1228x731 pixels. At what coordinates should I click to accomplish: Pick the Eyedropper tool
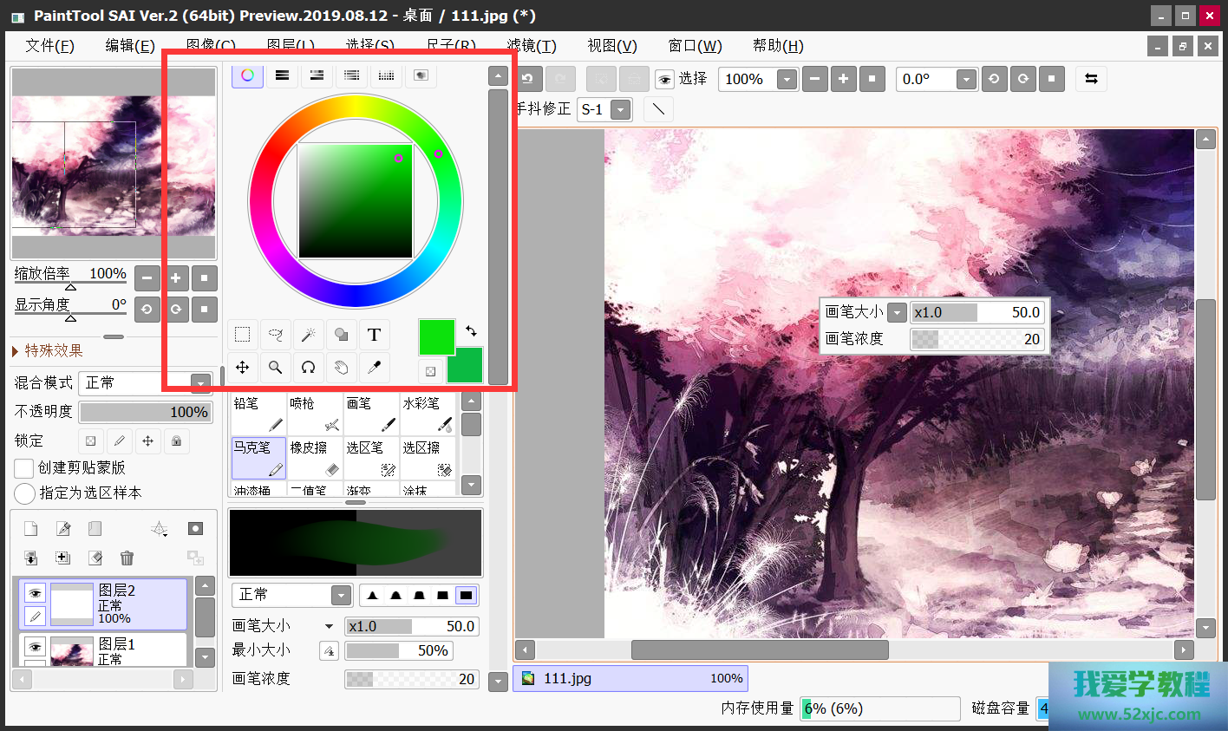click(x=374, y=367)
